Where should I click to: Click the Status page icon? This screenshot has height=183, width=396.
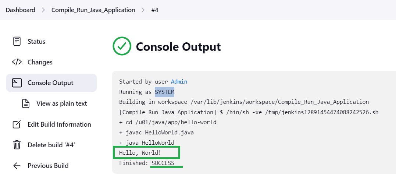[17, 42]
